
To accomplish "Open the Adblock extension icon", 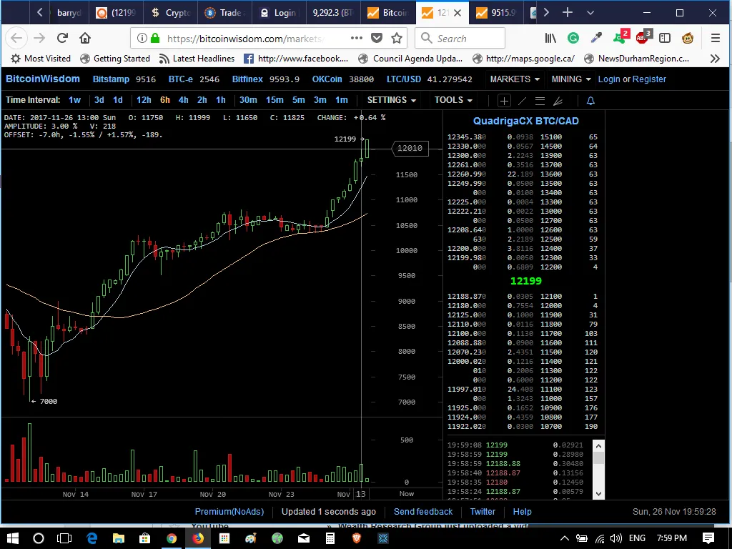I will pyautogui.click(x=643, y=37).
